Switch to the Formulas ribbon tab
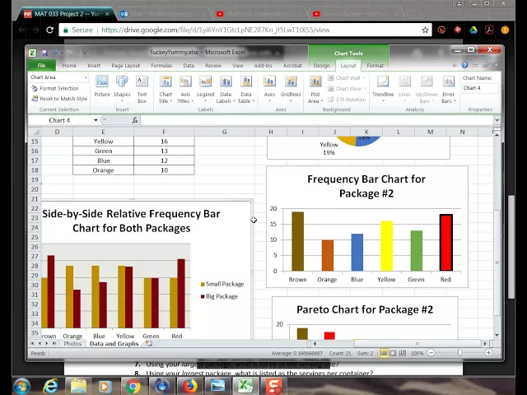 (161, 66)
